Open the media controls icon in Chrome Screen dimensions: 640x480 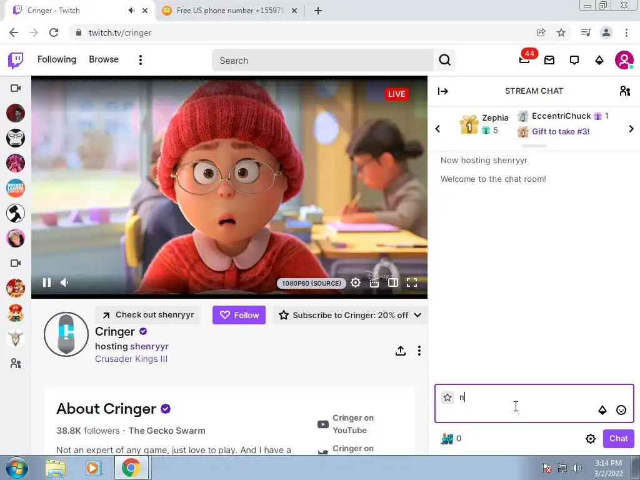tap(586, 32)
